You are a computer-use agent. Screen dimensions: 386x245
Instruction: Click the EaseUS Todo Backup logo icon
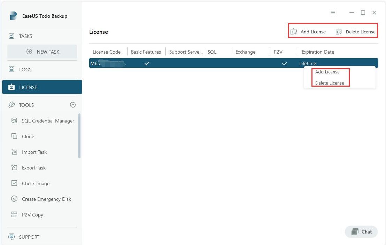[13, 16]
